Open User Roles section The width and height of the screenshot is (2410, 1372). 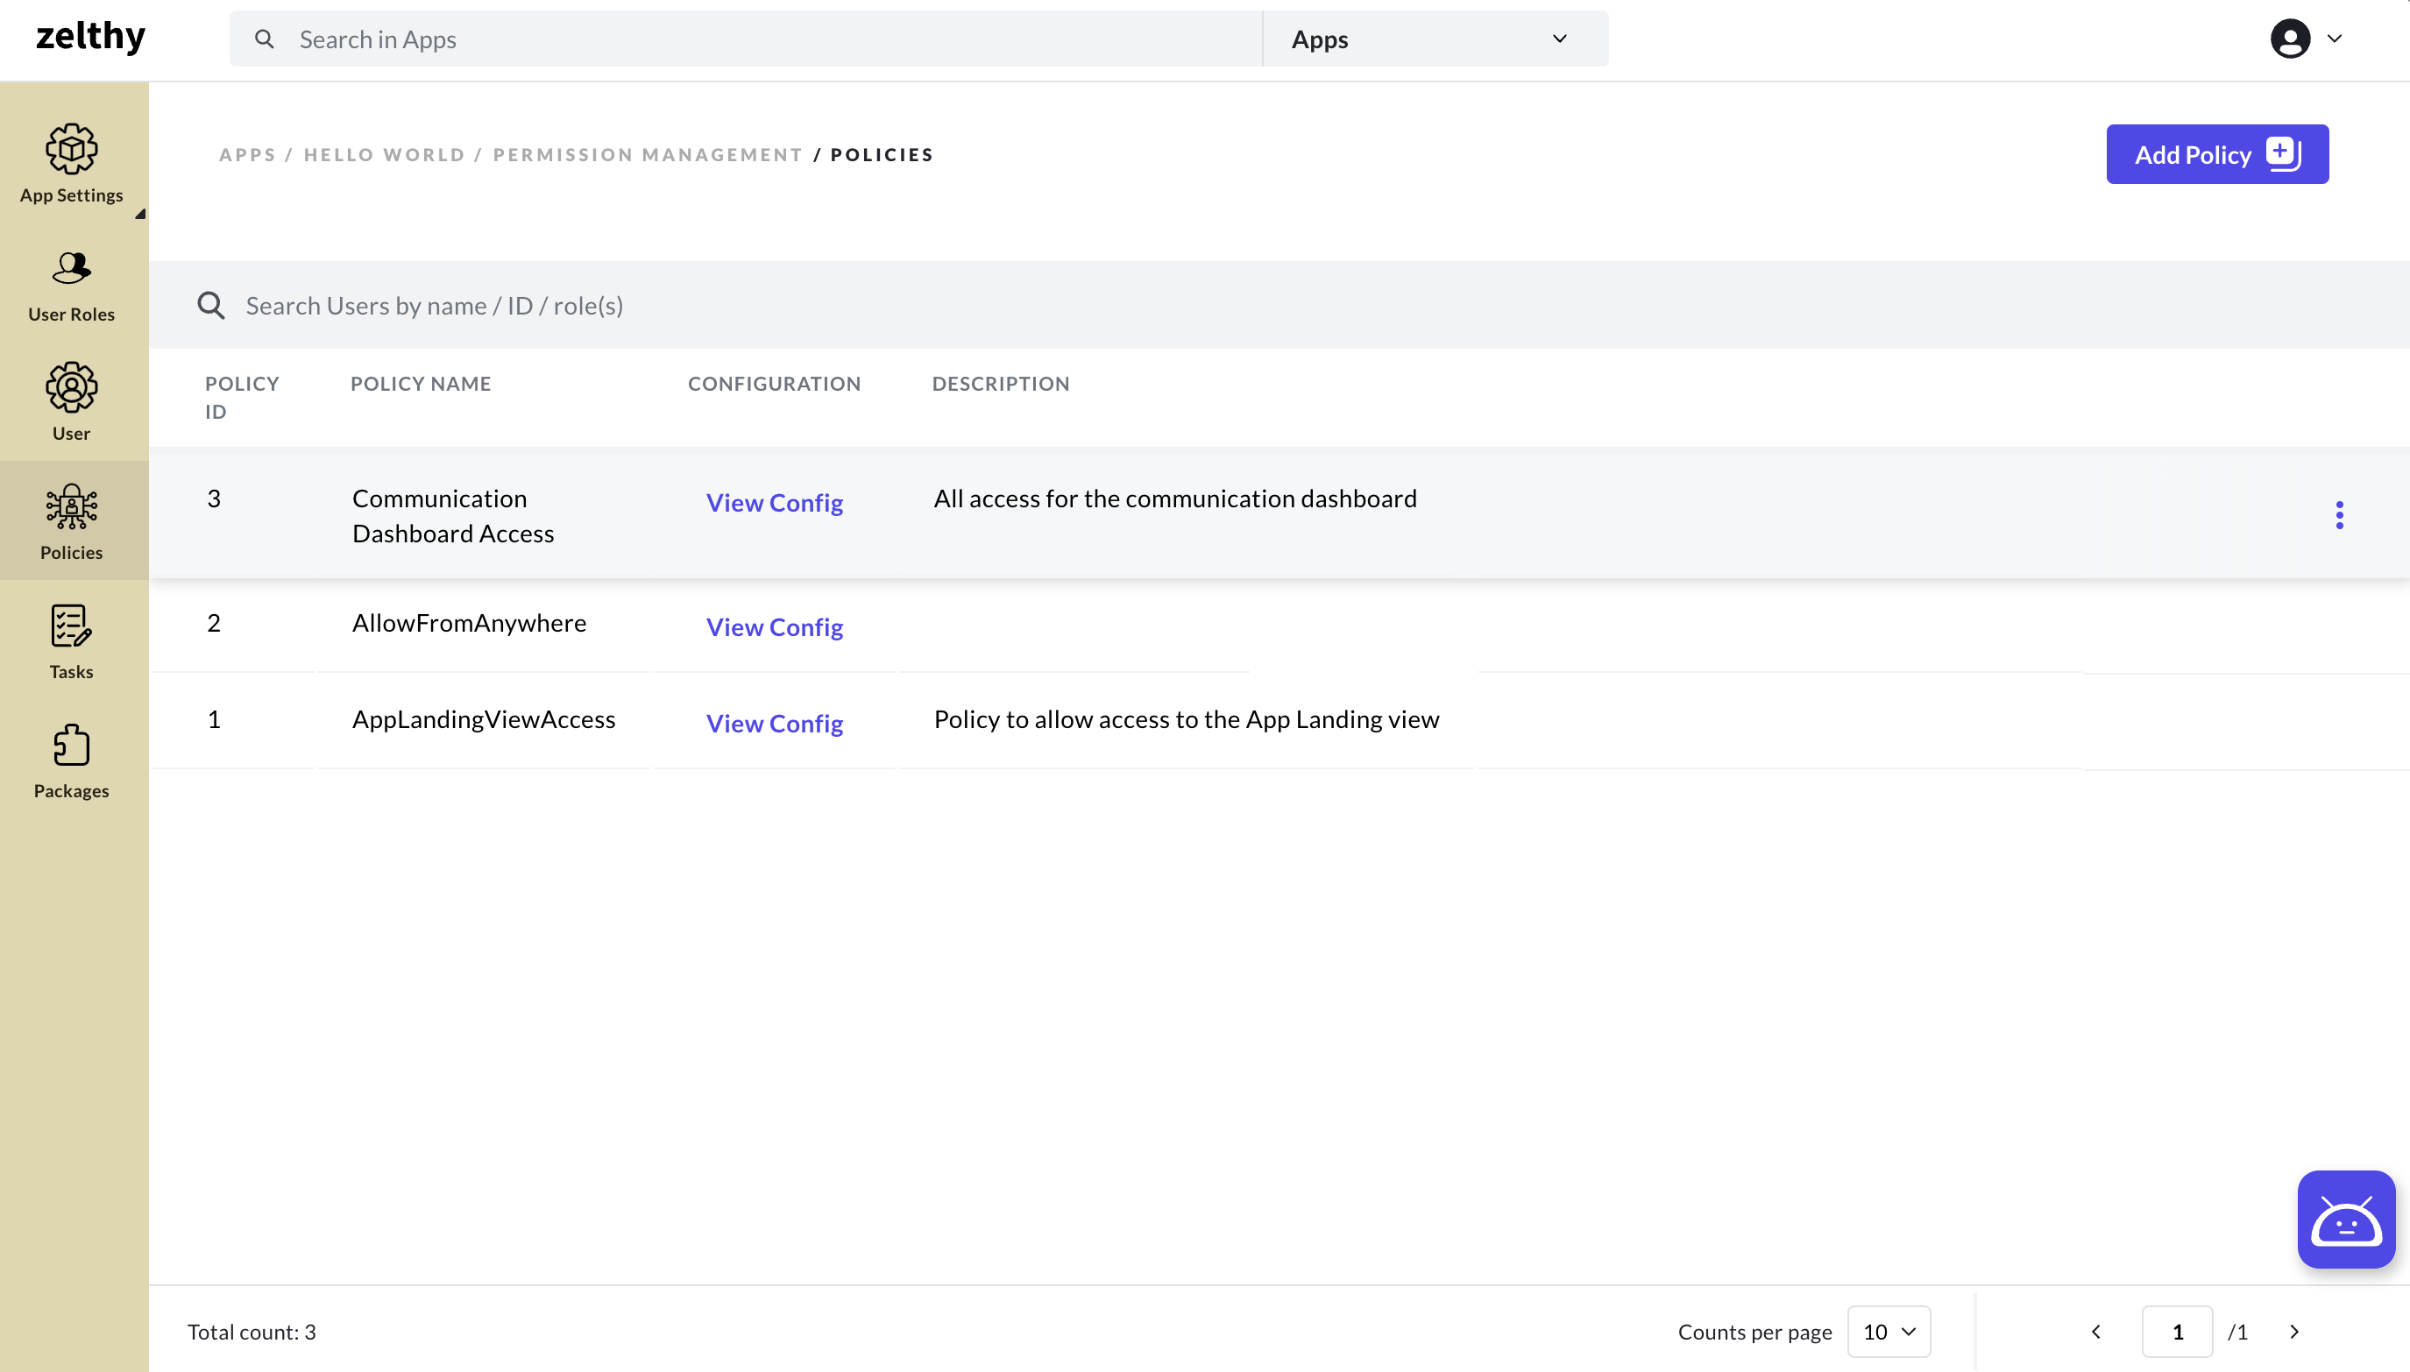coord(72,286)
